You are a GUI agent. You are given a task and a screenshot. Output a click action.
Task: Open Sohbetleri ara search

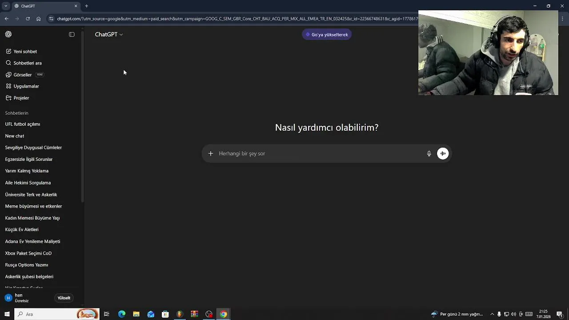(24, 63)
